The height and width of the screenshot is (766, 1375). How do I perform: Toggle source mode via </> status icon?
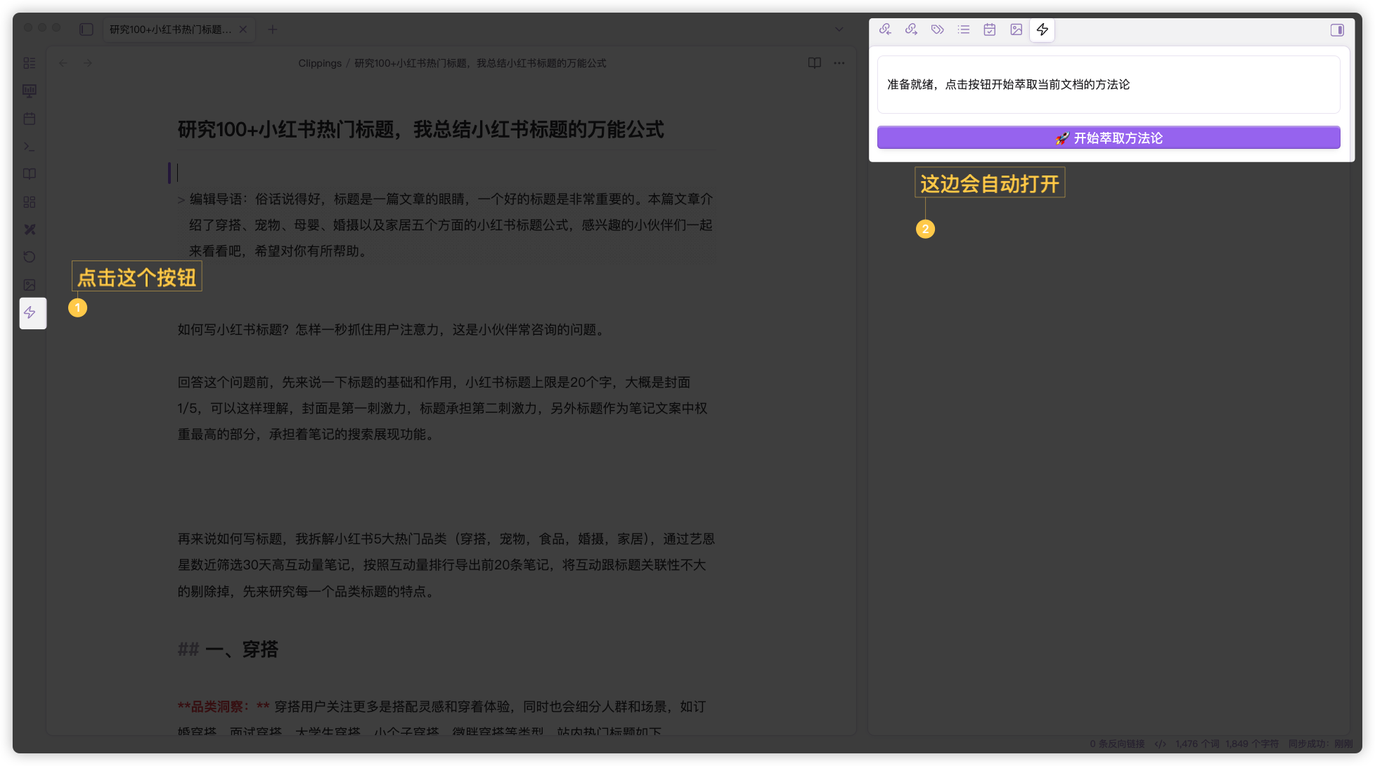(1160, 744)
